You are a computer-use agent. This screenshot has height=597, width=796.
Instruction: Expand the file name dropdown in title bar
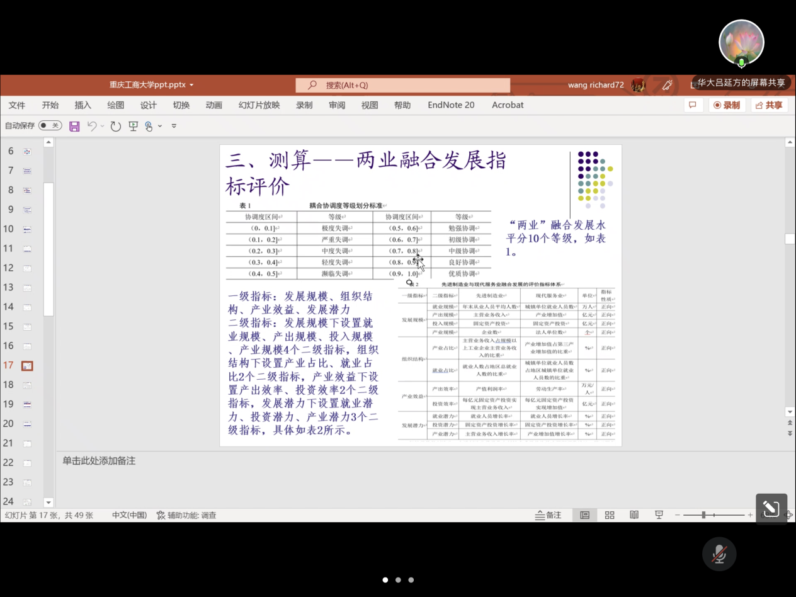point(191,85)
